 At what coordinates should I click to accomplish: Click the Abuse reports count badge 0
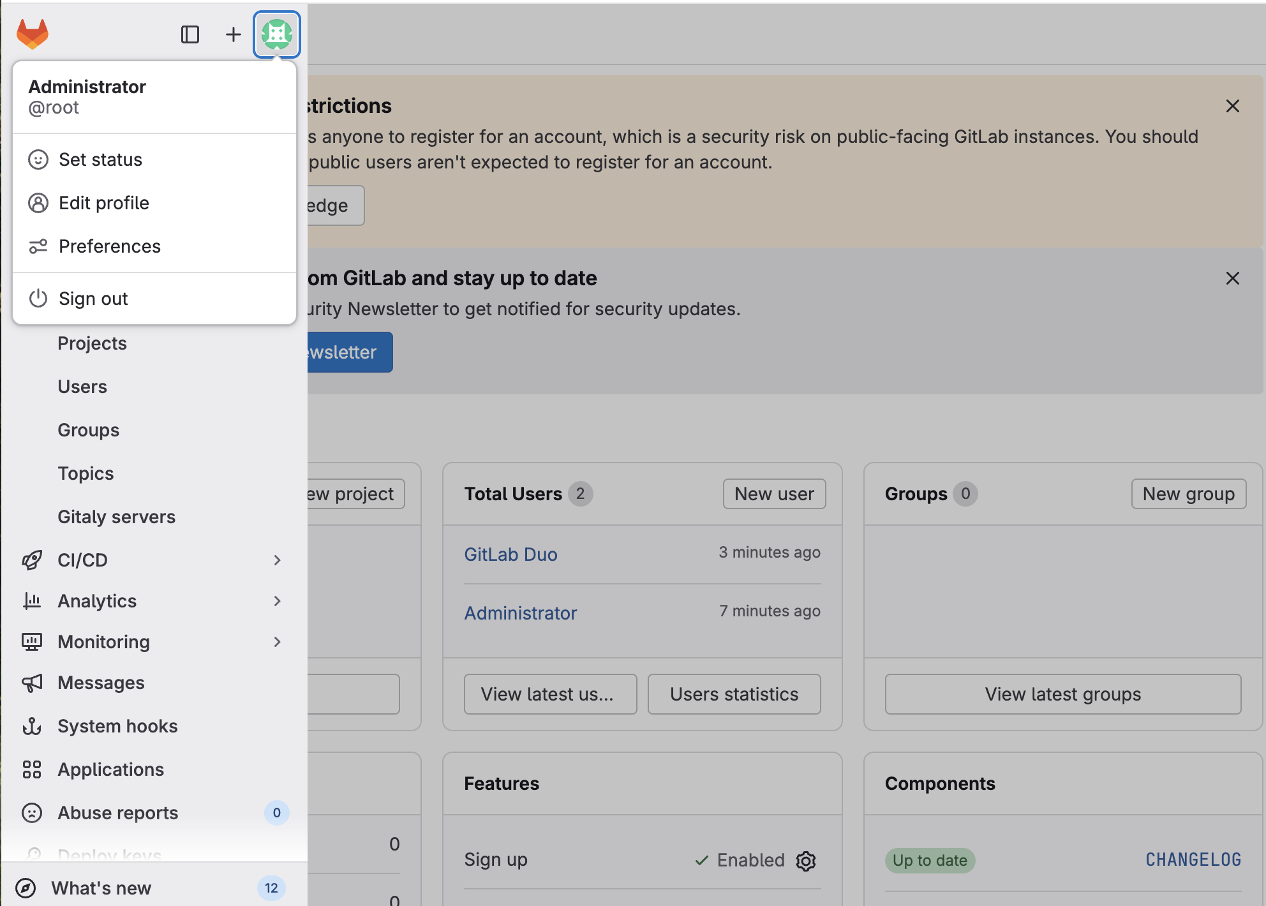pos(277,813)
